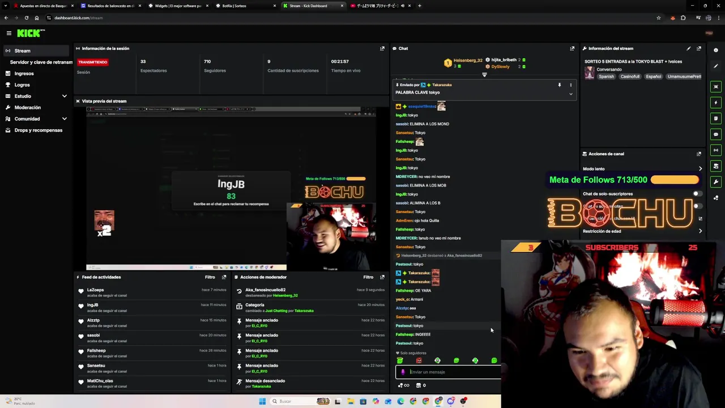Switch to the BotRix | Sorteos browser tab
Screen dimensions: 725x408
point(246,6)
